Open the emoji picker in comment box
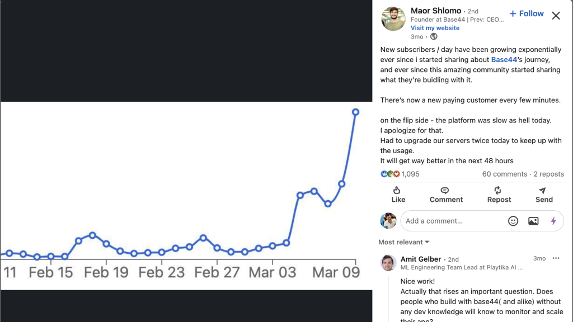The image size is (573, 322). (x=513, y=221)
